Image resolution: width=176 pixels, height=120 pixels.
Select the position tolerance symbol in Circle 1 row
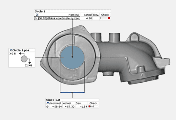[36, 18]
